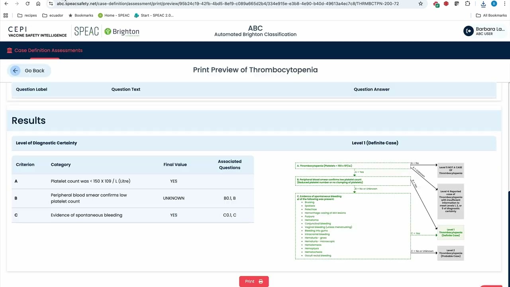Open the Start - SPEAC 2.0 bookmark

154,16
